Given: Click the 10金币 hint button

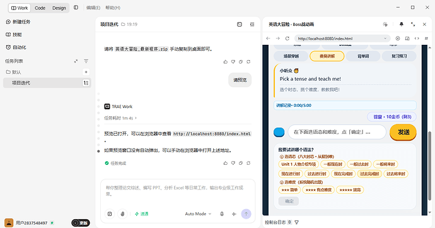Looking at the screenshot, I should 391,117.
